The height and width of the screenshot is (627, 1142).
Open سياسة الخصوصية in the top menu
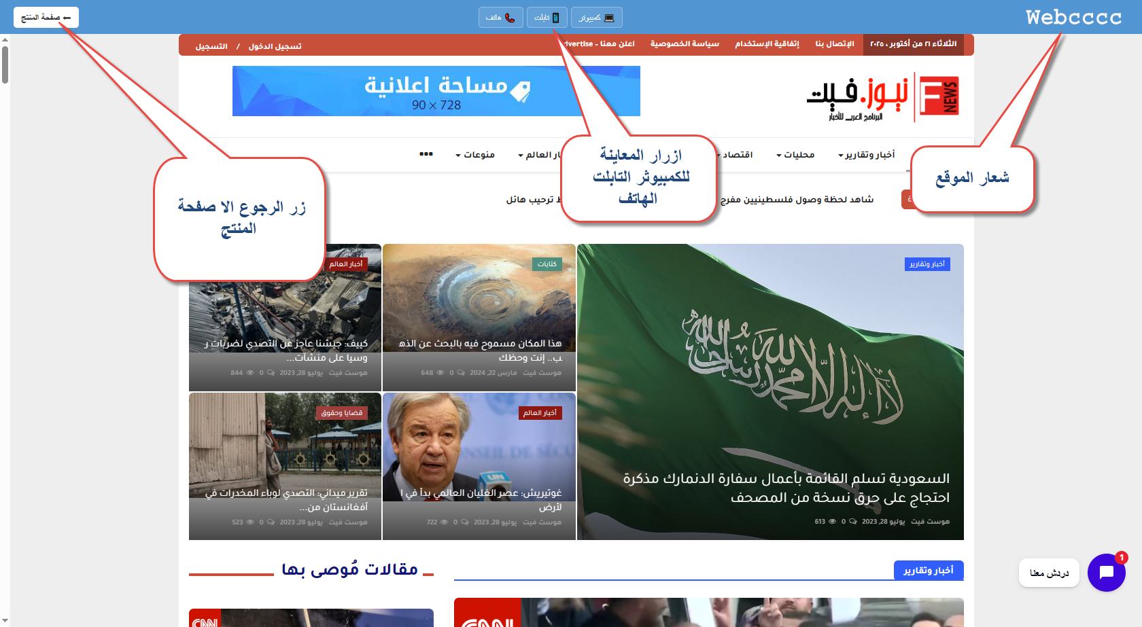(685, 44)
